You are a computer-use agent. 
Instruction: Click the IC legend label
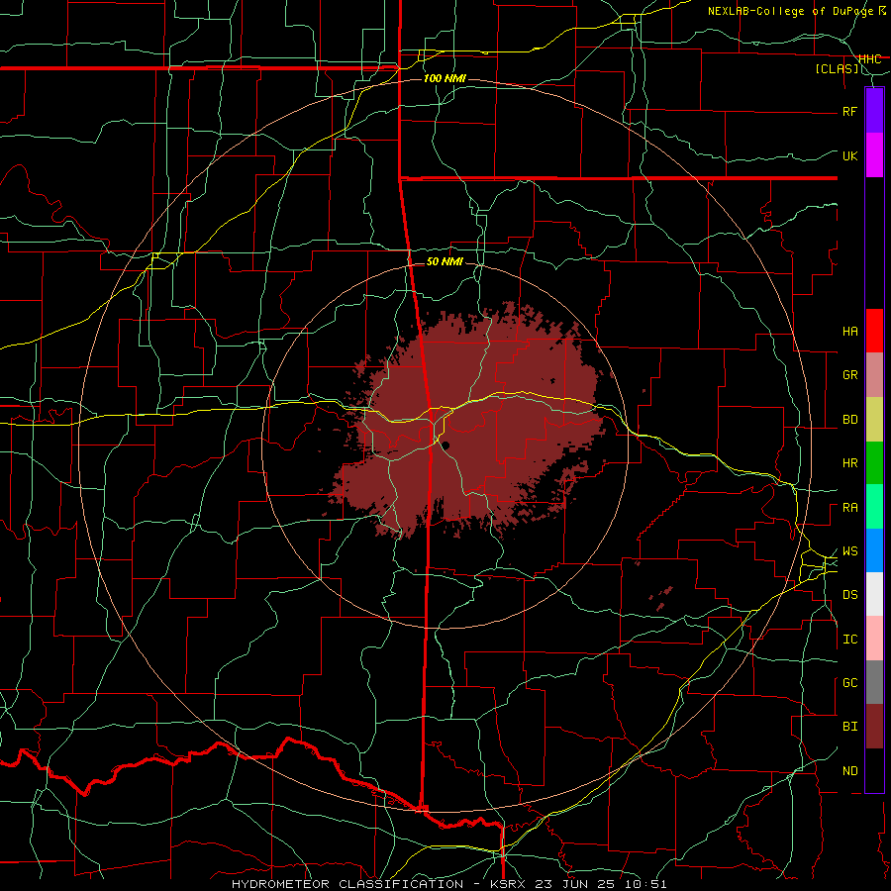tap(850, 640)
